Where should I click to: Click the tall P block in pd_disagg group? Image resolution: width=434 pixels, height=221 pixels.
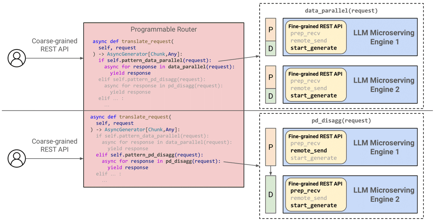271,147
